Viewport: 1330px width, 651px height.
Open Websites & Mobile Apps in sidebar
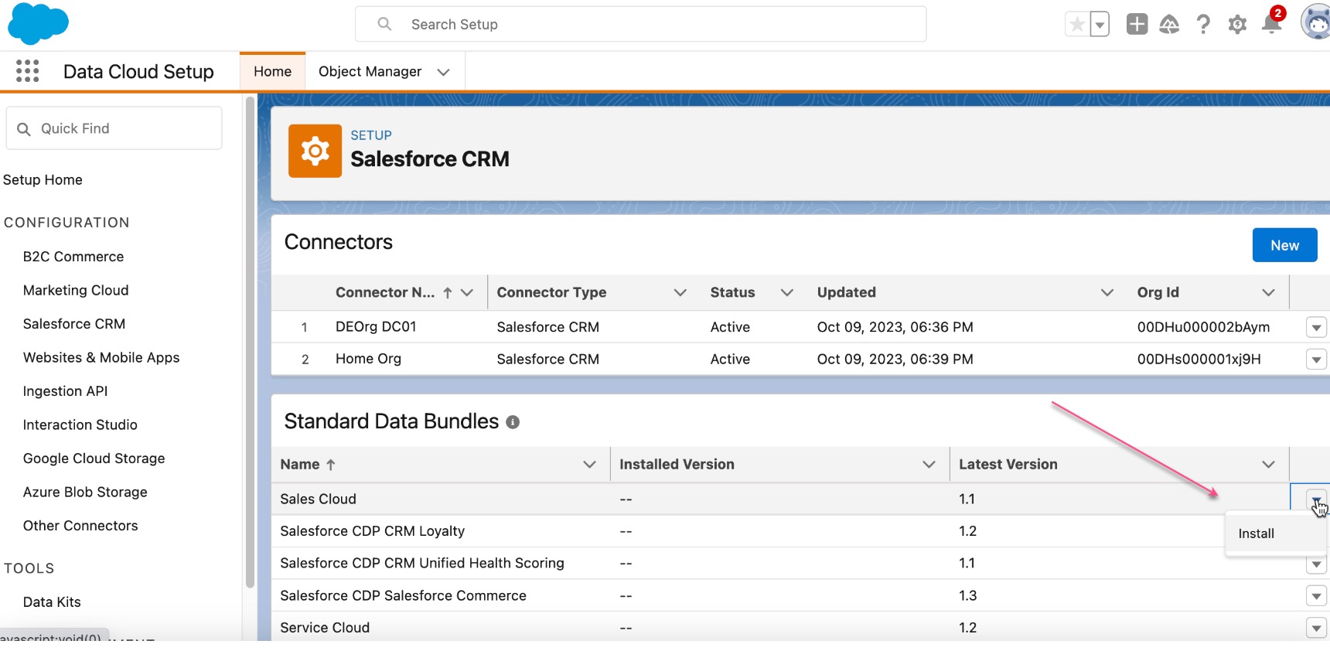coord(101,357)
